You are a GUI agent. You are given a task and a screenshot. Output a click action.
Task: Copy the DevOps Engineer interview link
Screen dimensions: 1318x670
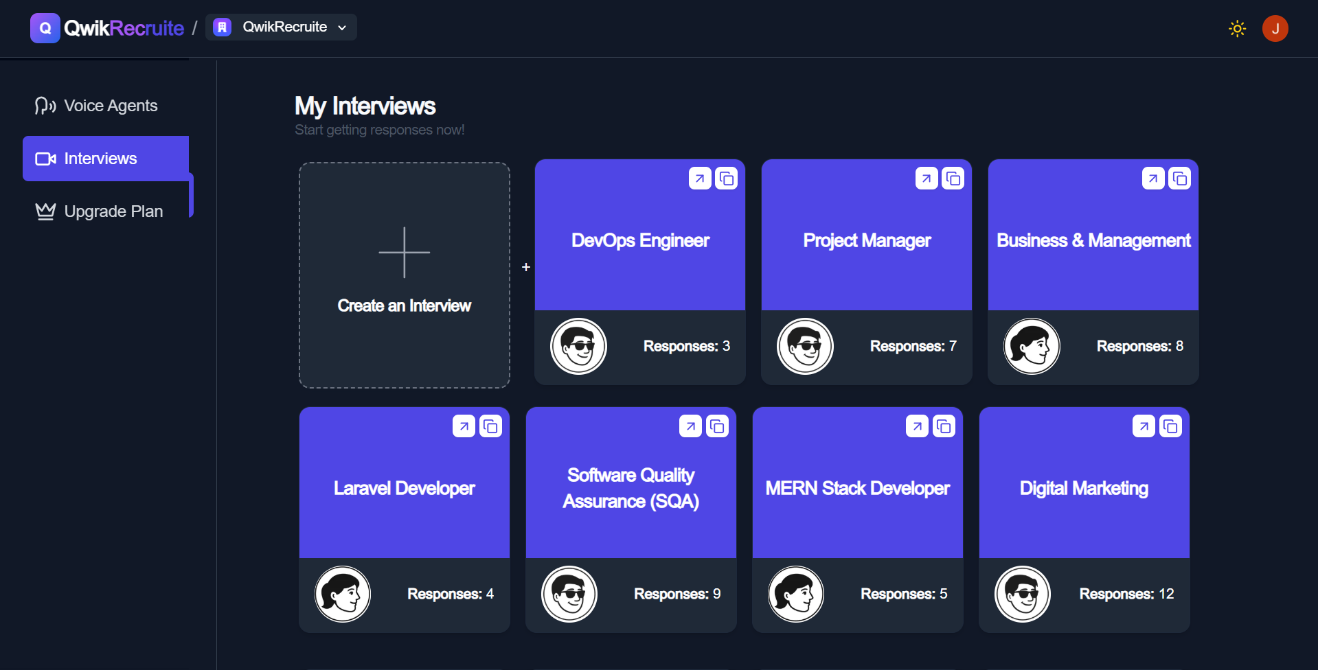[727, 178]
